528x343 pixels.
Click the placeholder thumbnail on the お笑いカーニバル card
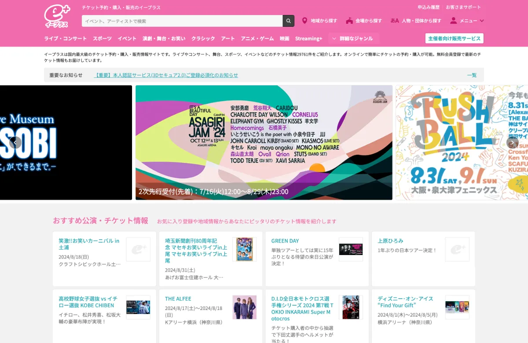[x=138, y=249]
